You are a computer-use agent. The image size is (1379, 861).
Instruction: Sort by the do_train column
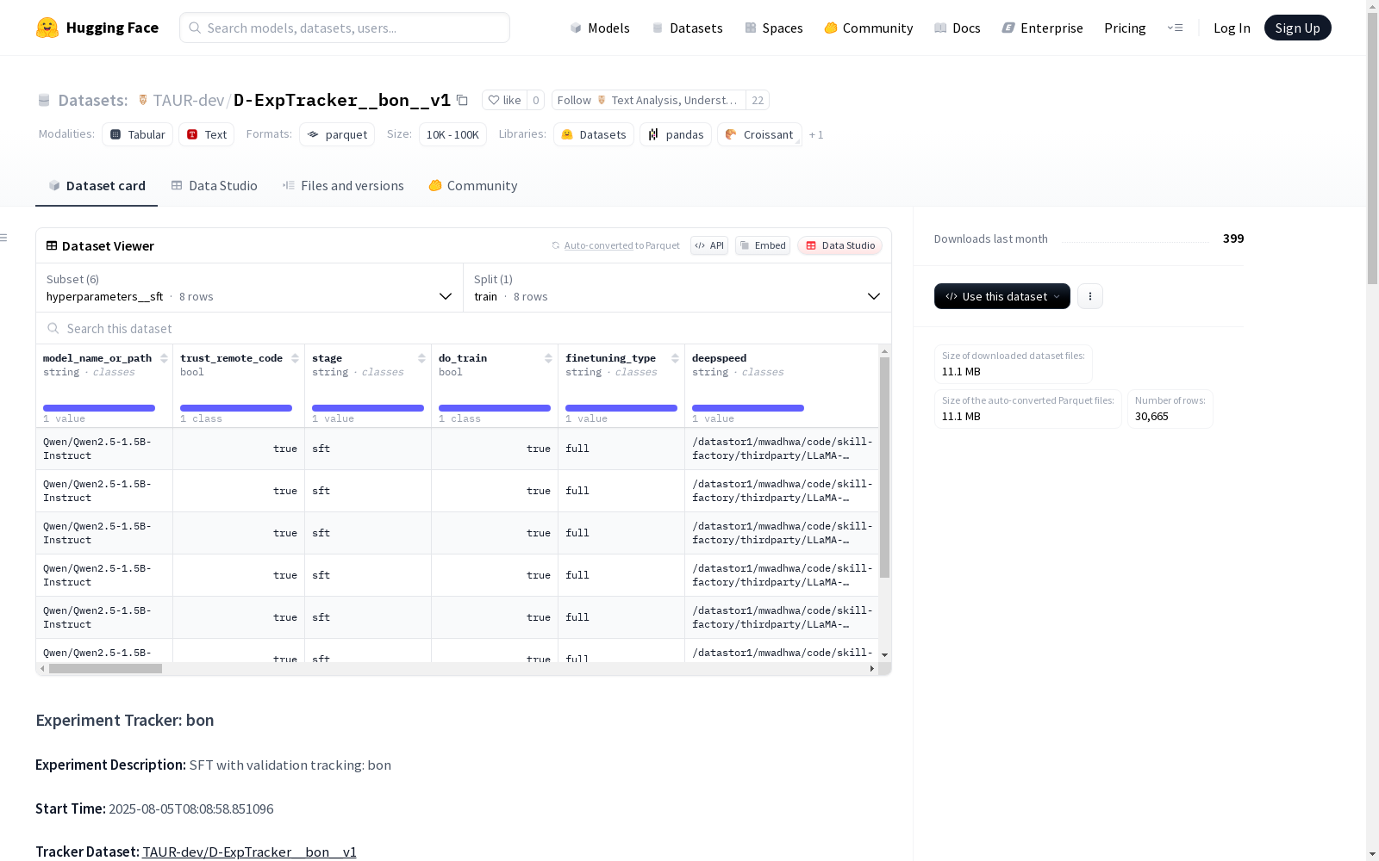click(548, 358)
